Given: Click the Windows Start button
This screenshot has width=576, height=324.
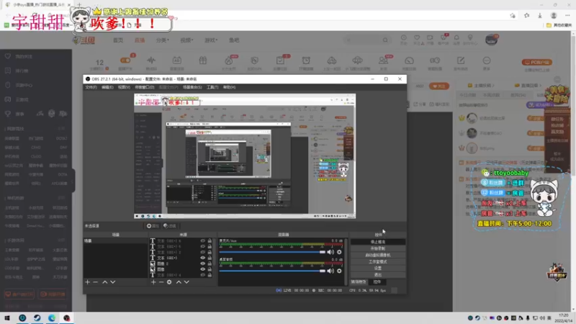Looking at the screenshot, I should pos(7,318).
